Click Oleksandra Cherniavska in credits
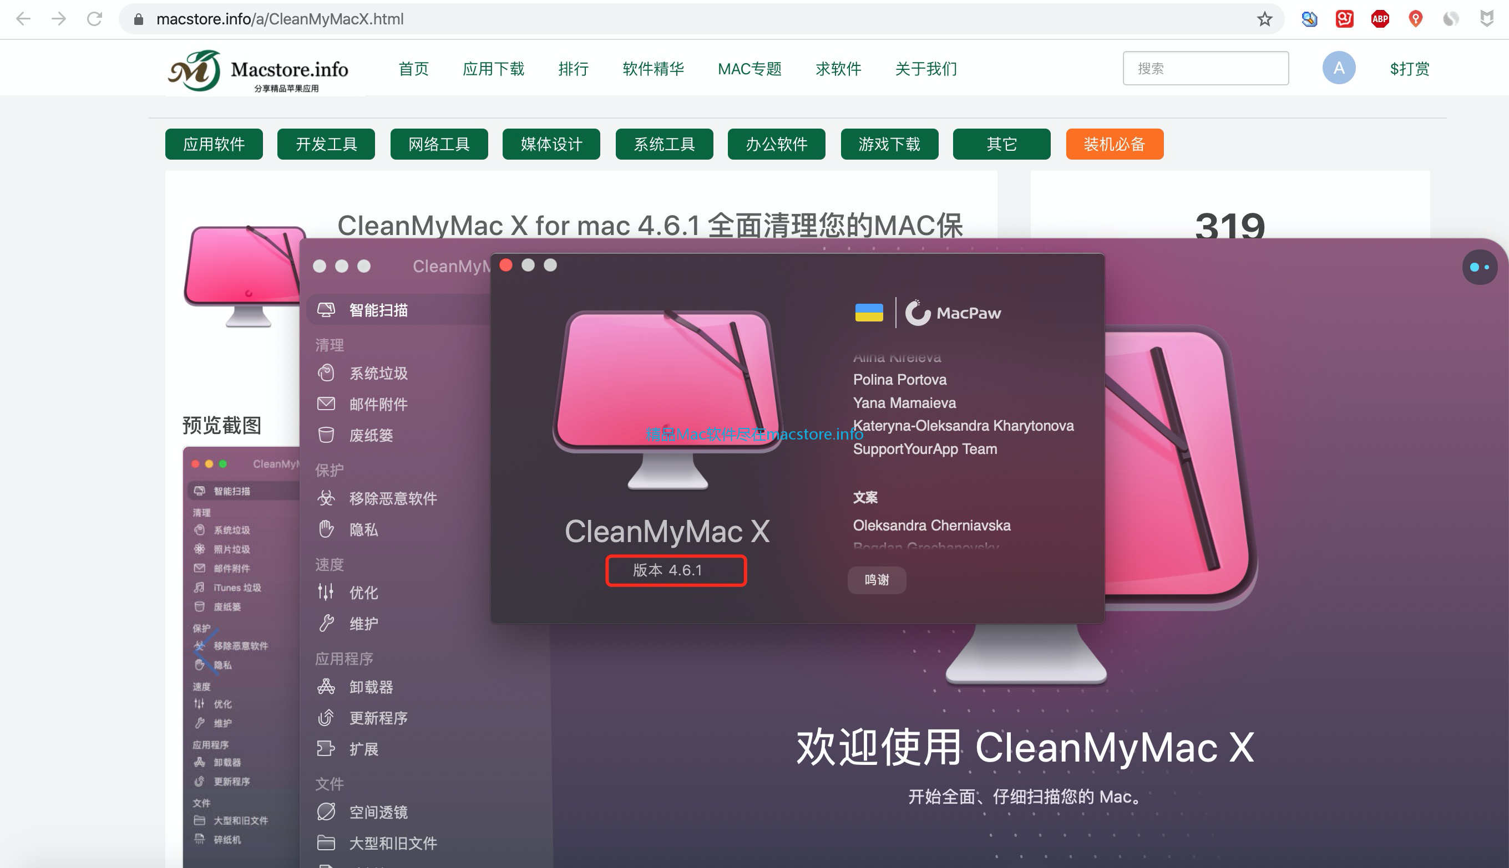1509x868 pixels. (x=931, y=525)
